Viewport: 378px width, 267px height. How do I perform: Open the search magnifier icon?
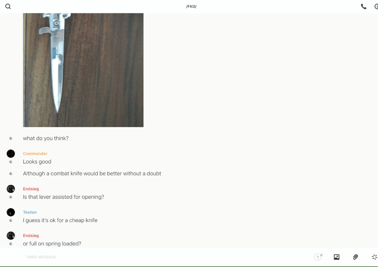(x=8, y=6)
